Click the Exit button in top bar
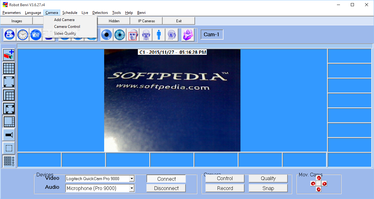 [179, 21]
